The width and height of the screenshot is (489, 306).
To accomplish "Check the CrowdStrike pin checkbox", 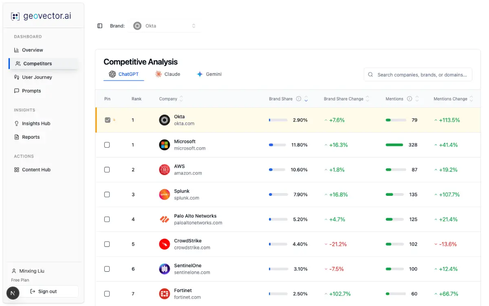I will click(x=107, y=244).
